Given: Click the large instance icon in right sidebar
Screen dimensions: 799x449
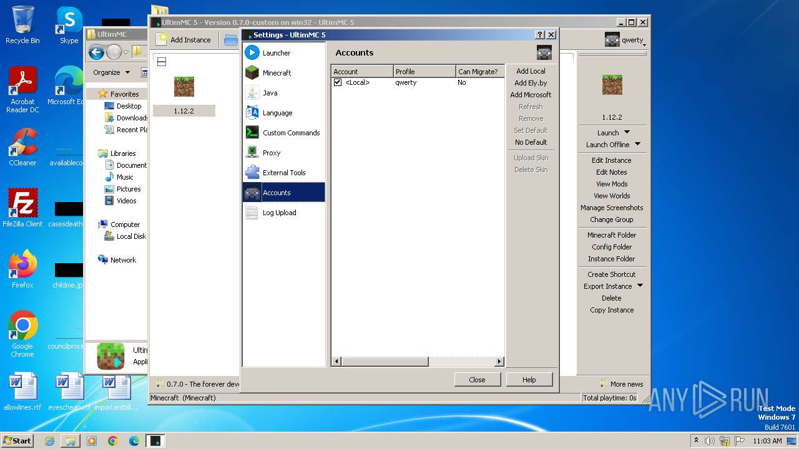Looking at the screenshot, I should coord(612,84).
